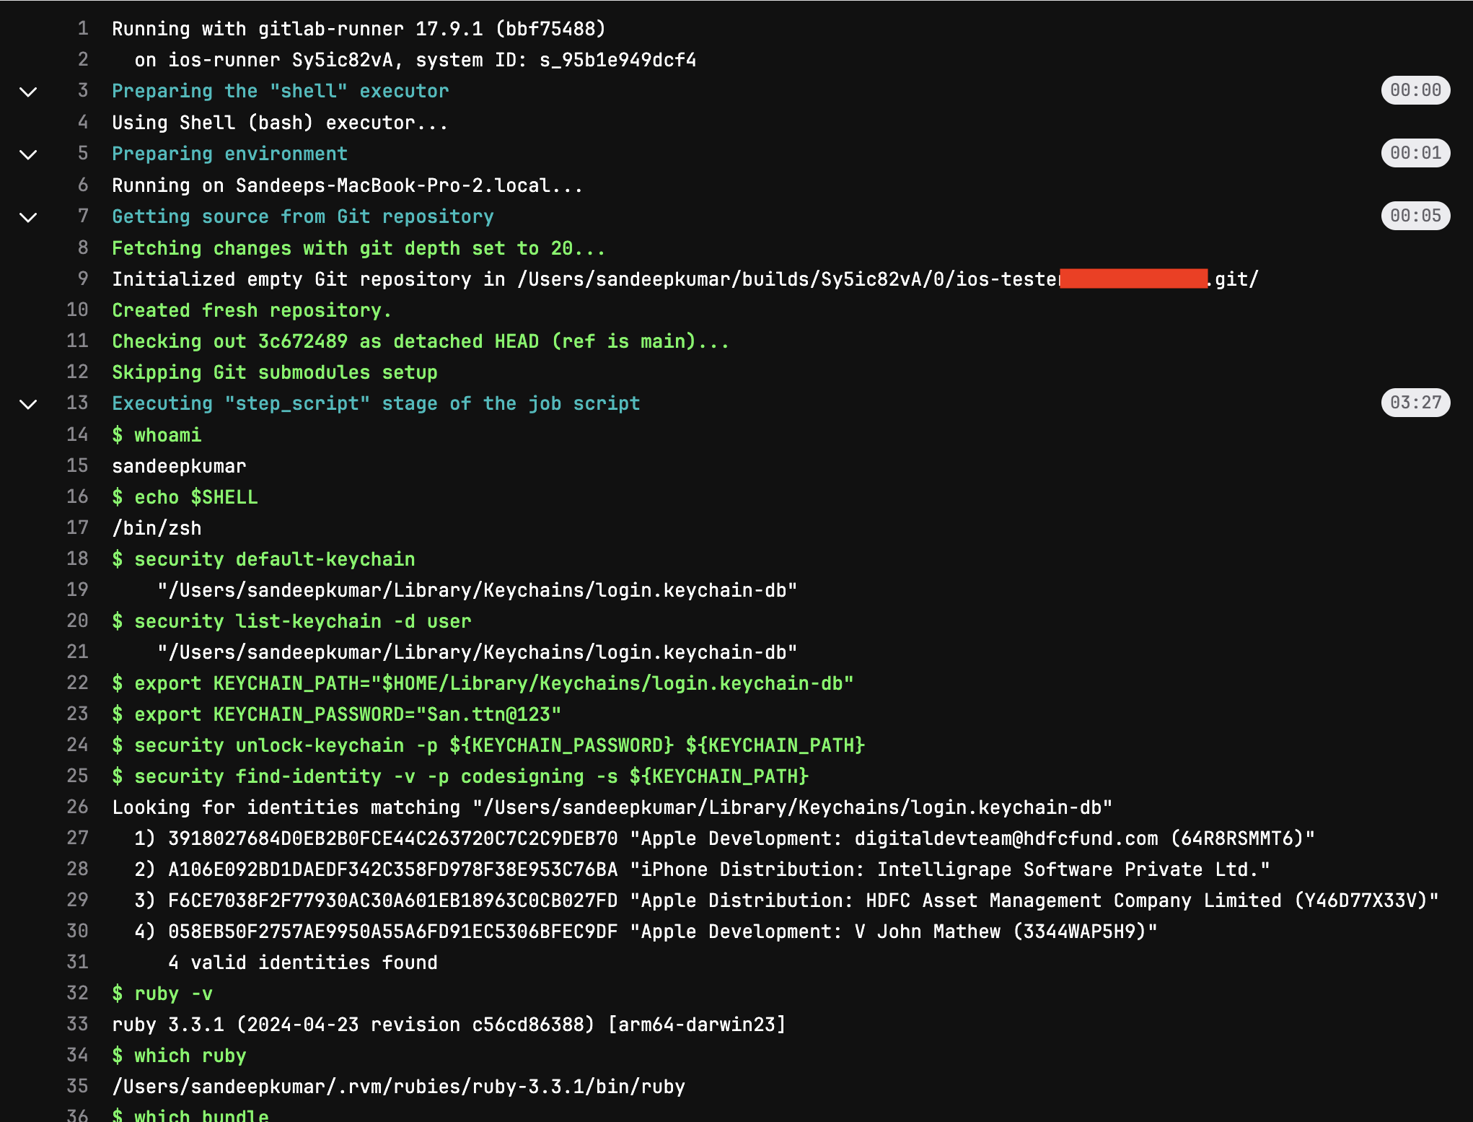Viewport: 1473px width, 1122px height.
Task: Click the '$ echo $SHELL' command
Action: pyautogui.click(x=185, y=497)
